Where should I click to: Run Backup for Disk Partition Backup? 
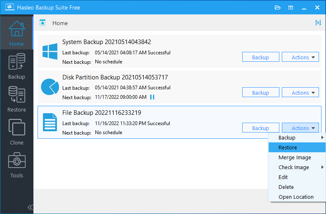coord(261,92)
